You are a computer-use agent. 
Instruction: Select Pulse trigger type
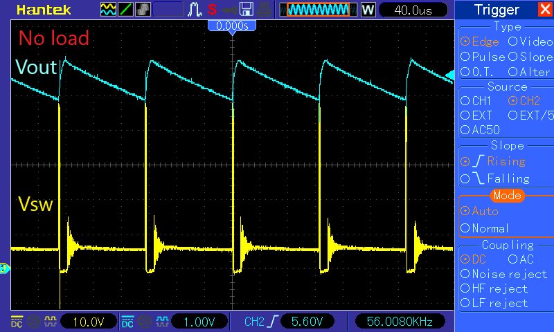[x=483, y=57]
